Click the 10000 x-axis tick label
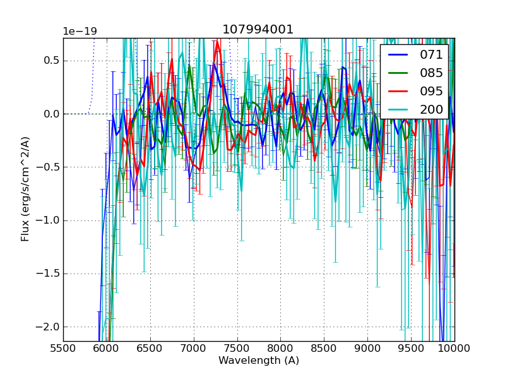The width and height of the screenshot is (505, 379). (x=454, y=347)
